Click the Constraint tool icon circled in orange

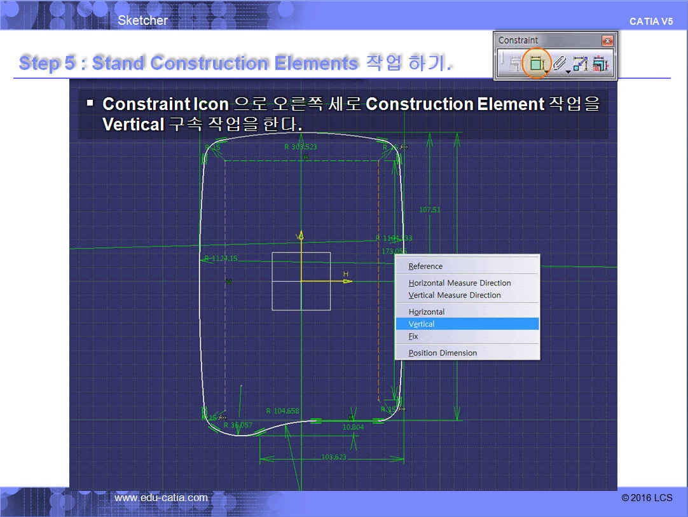pyautogui.click(x=535, y=64)
